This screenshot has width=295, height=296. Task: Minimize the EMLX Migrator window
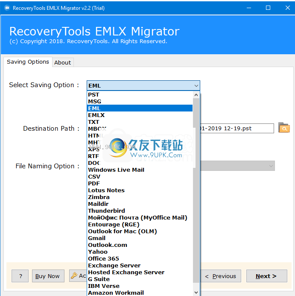coord(249,8)
